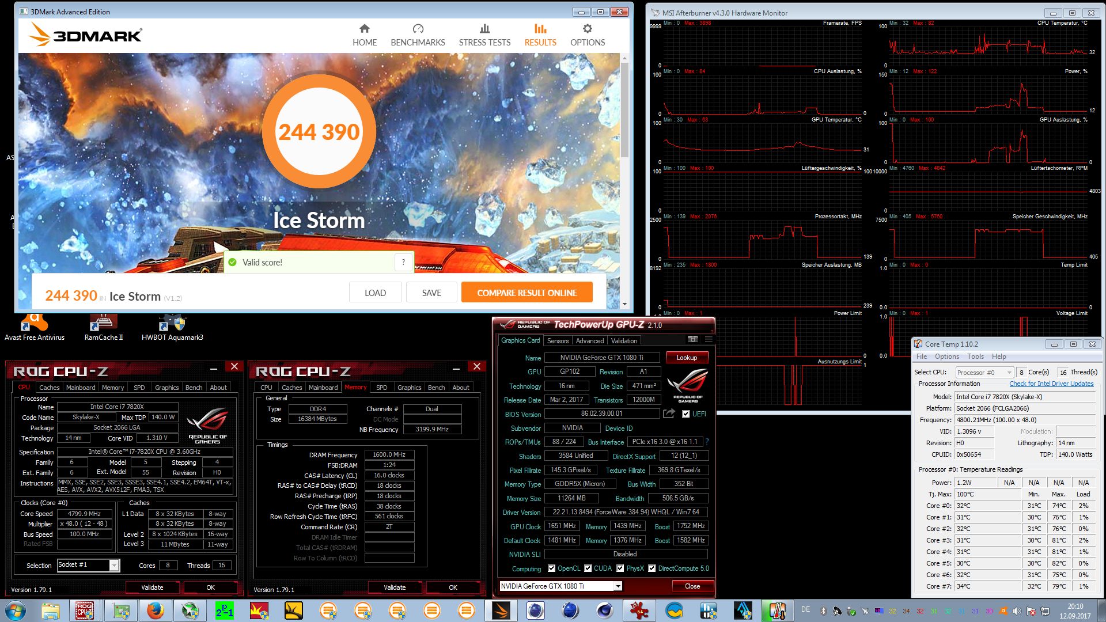The width and height of the screenshot is (1106, 622).
Task: Open the Core Temp File menu
Action: click(922, 356)
